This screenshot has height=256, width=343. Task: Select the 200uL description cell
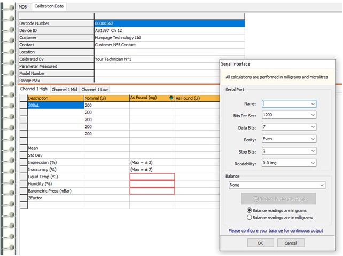(x=56, y=105)
